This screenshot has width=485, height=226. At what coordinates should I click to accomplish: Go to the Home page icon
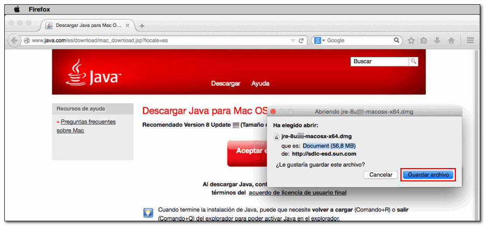[x=451, y=40]
